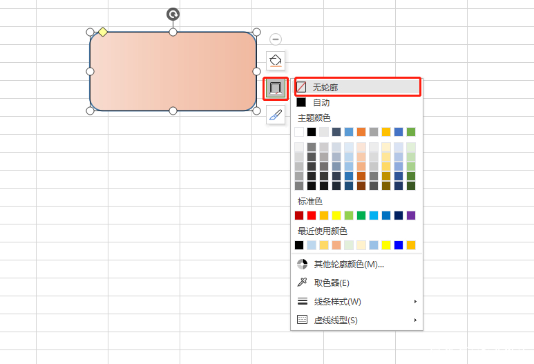Expand 线条样式(W) submenu
Screen dimensions: 534x364
(x=358, y=301)
